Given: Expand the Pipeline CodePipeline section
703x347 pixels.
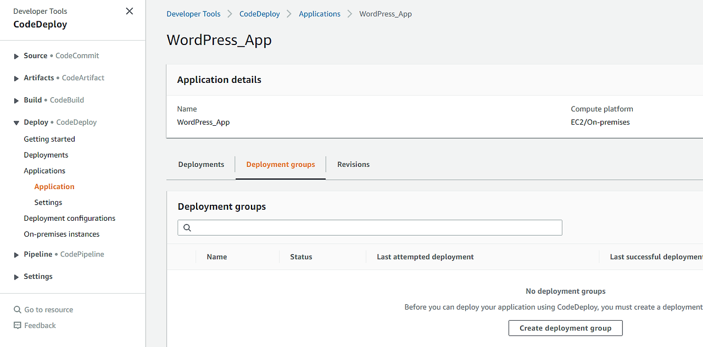Looking at the screenshot, I should [16, 255].
